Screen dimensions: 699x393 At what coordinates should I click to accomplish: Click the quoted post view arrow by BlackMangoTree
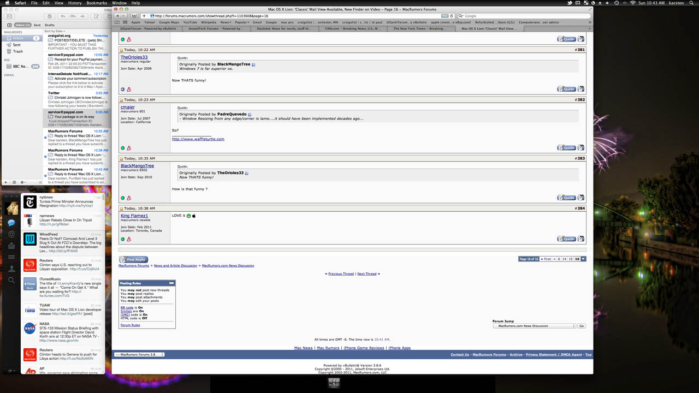pos(253,64)
